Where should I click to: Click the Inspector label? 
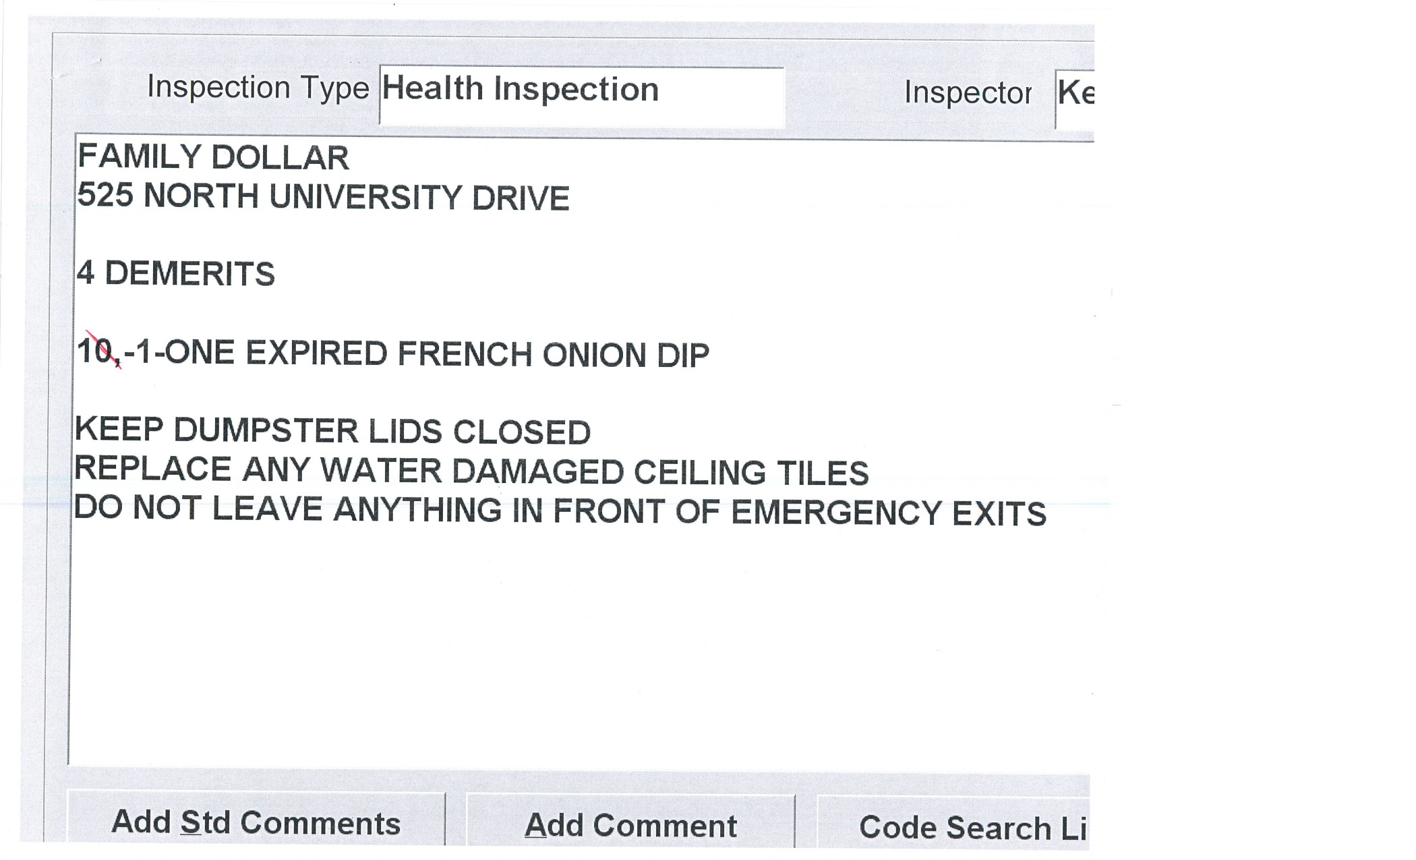pyautogui.click(x=967, y=92)
